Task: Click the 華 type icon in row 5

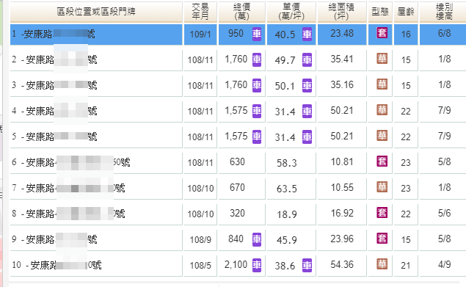Action: 382,136
